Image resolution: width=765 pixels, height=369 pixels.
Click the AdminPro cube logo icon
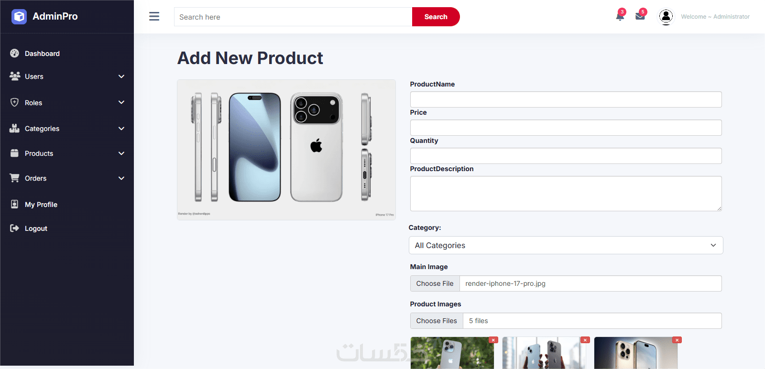pyautogui.click(x=19, y=17)
